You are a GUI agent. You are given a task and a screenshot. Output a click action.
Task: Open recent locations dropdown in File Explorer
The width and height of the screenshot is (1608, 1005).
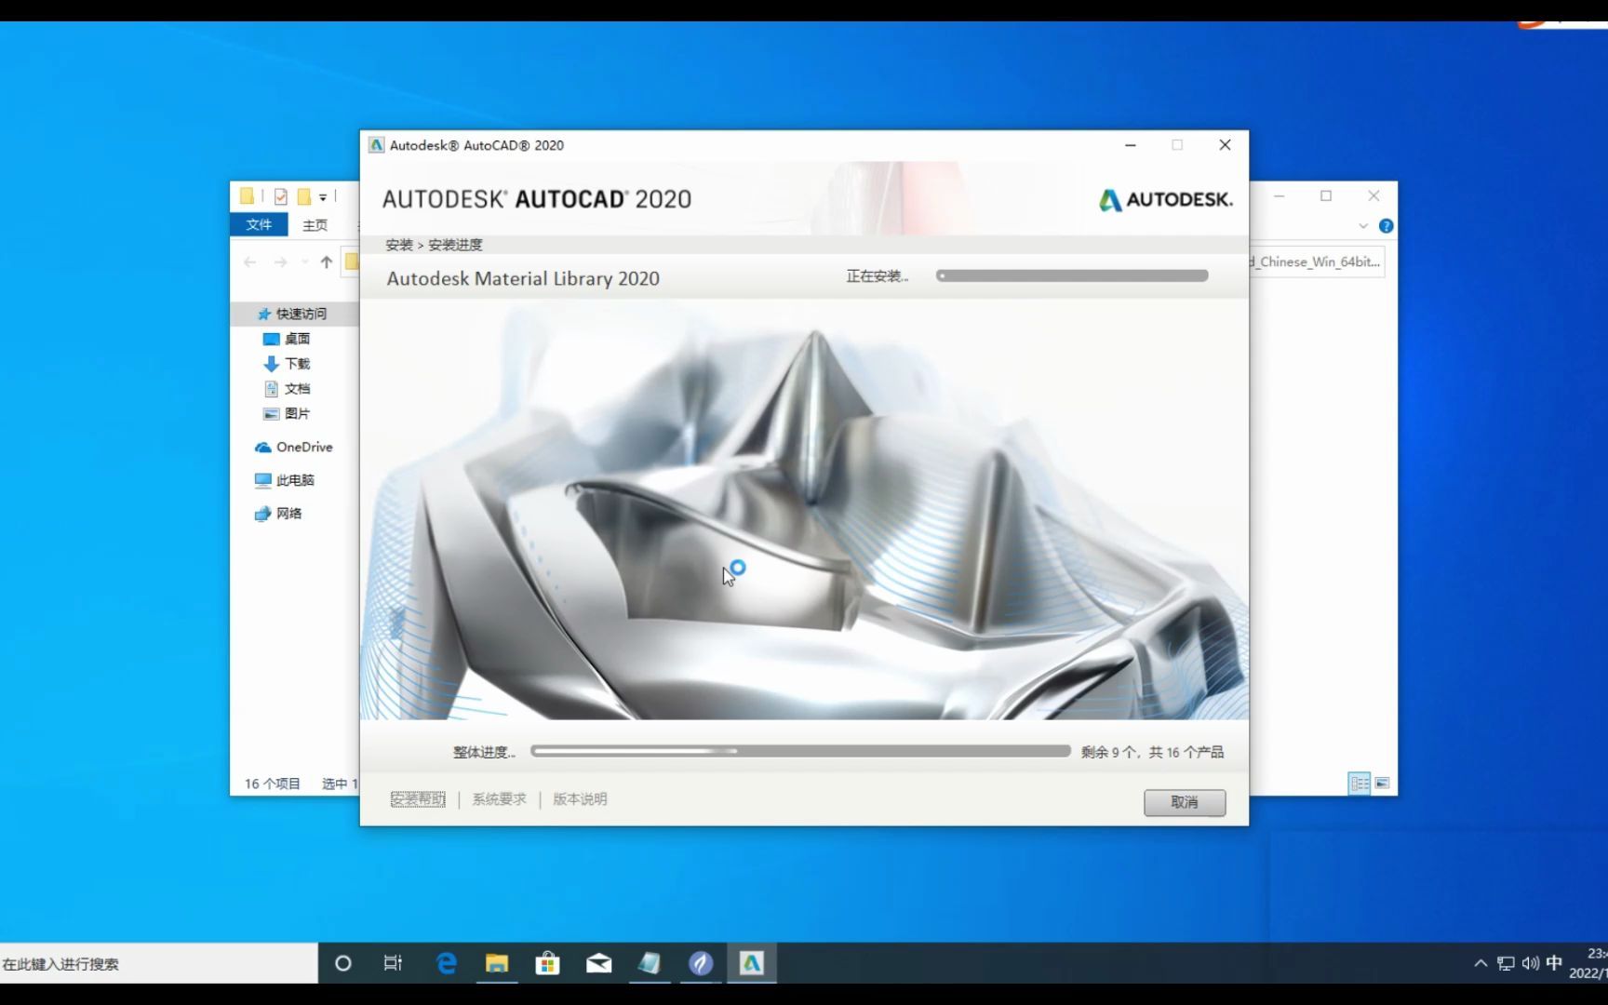[304, 262]
